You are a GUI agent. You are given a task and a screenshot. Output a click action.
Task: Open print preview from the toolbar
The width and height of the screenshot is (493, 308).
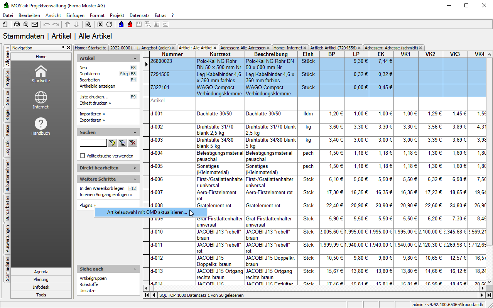coord(26,24)
